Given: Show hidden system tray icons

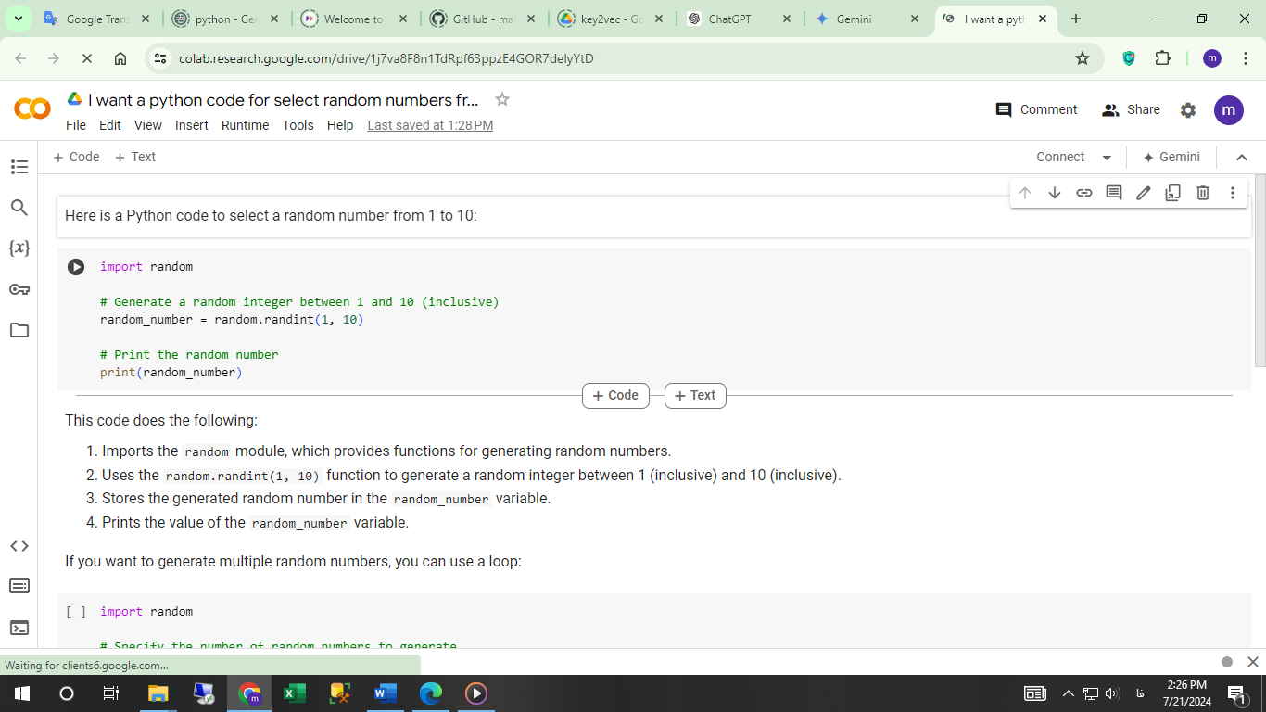Looking at the screenshot, I should [1069, 693].
